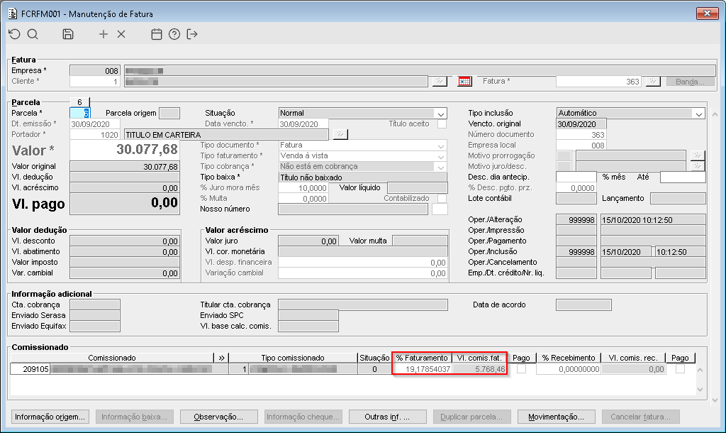
Task: Open the search magnifier toolbar icon
Action: point(33,34)
